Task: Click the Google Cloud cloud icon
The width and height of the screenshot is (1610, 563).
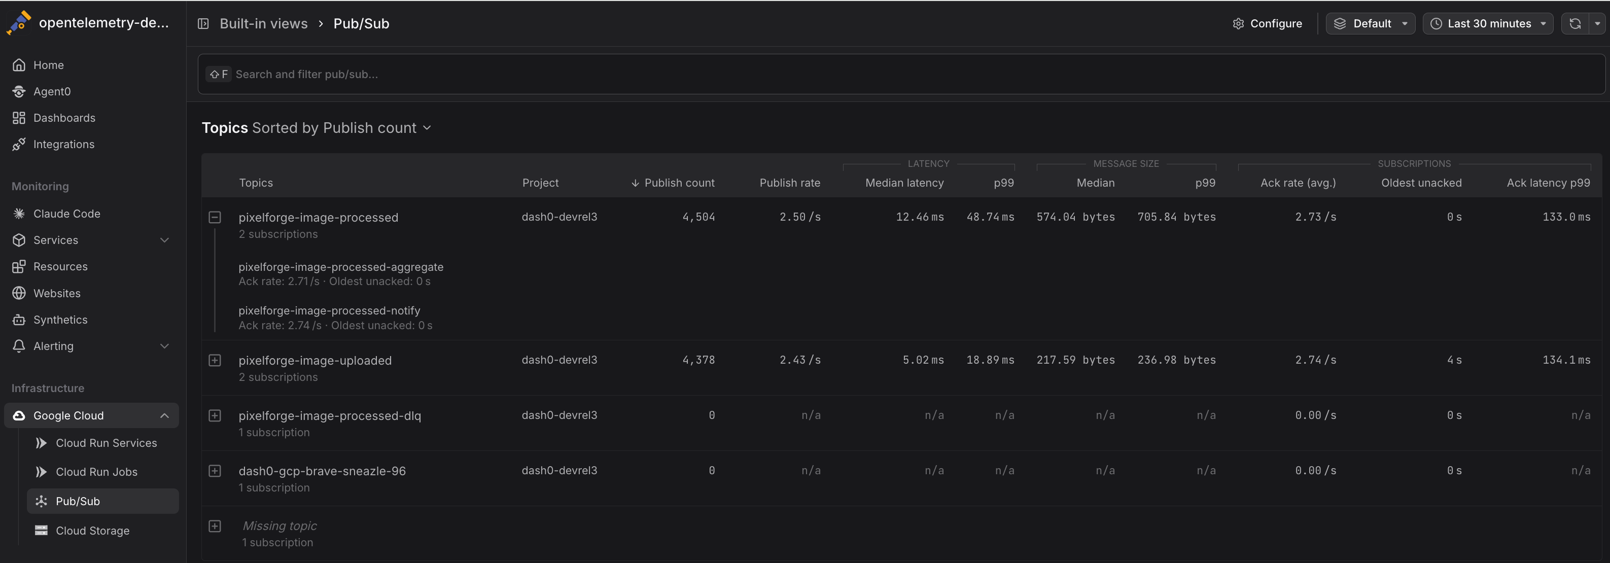Action: tap(19, 415)
